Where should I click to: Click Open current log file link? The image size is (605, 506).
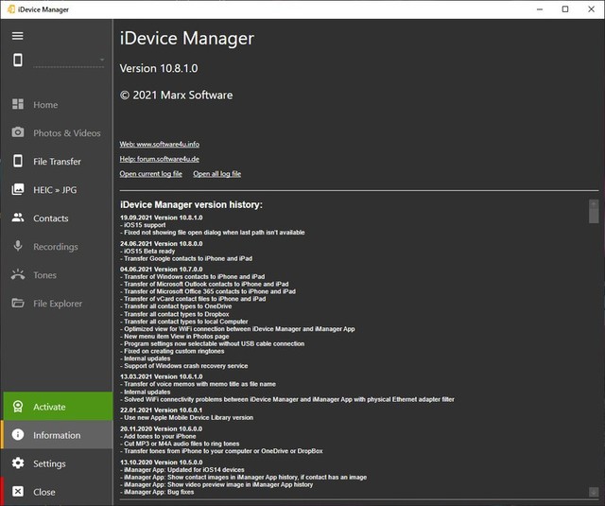coord(151,174)
